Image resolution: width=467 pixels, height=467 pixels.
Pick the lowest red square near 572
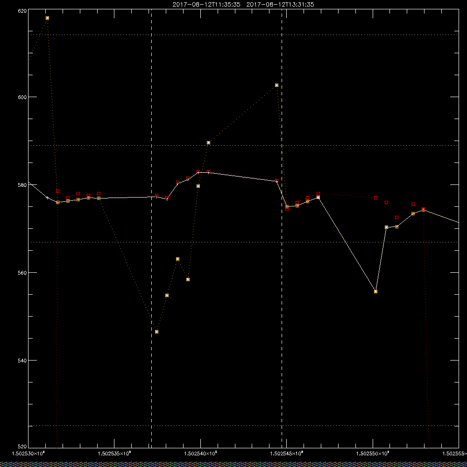point(396,218)
